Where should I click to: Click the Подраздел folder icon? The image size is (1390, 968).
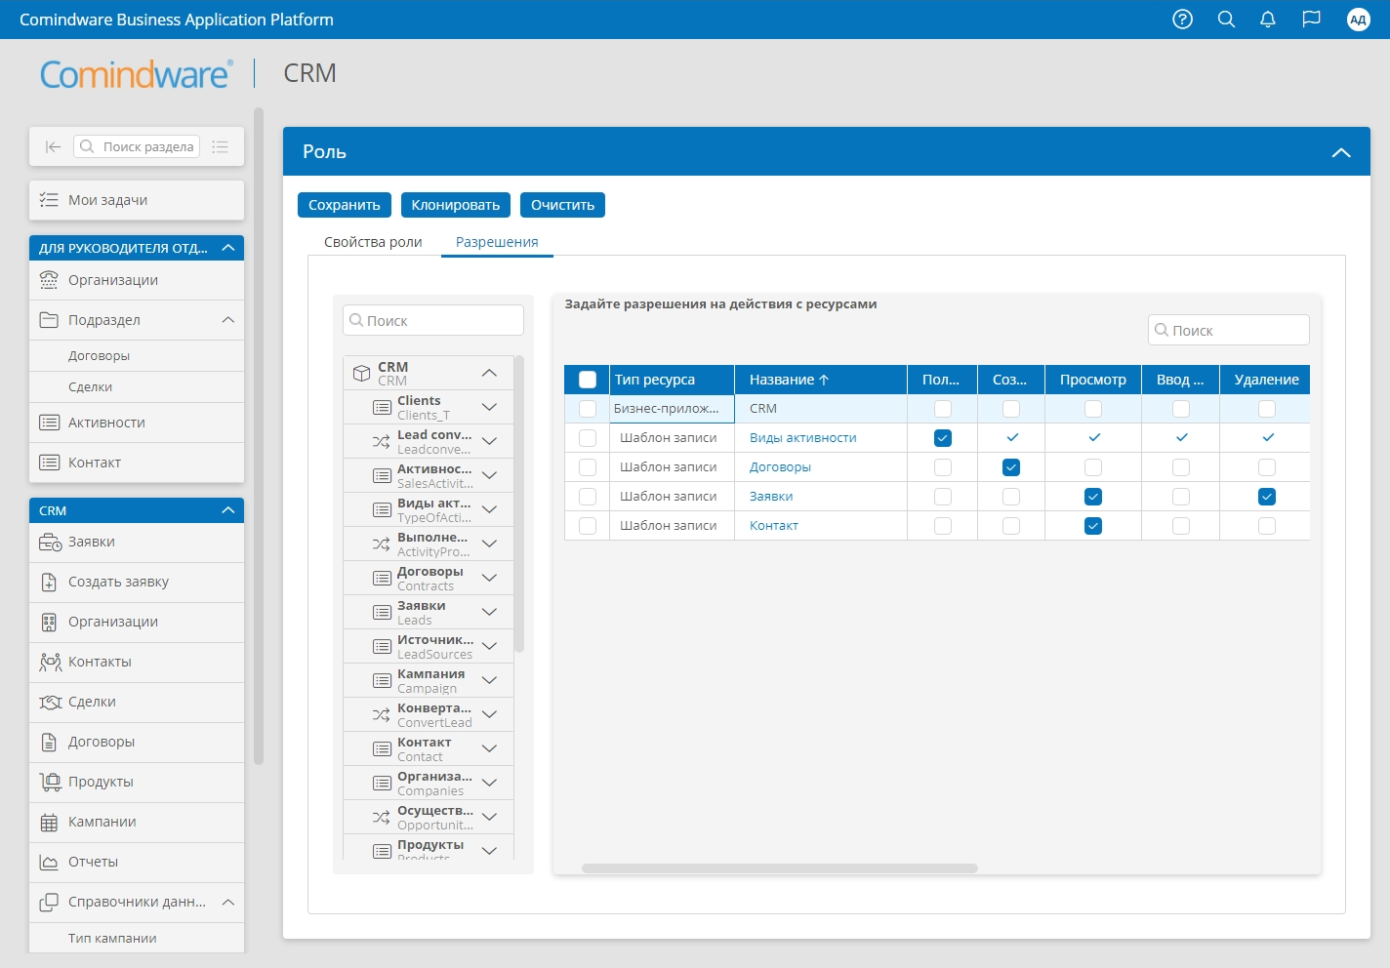(x=49, y=320)
